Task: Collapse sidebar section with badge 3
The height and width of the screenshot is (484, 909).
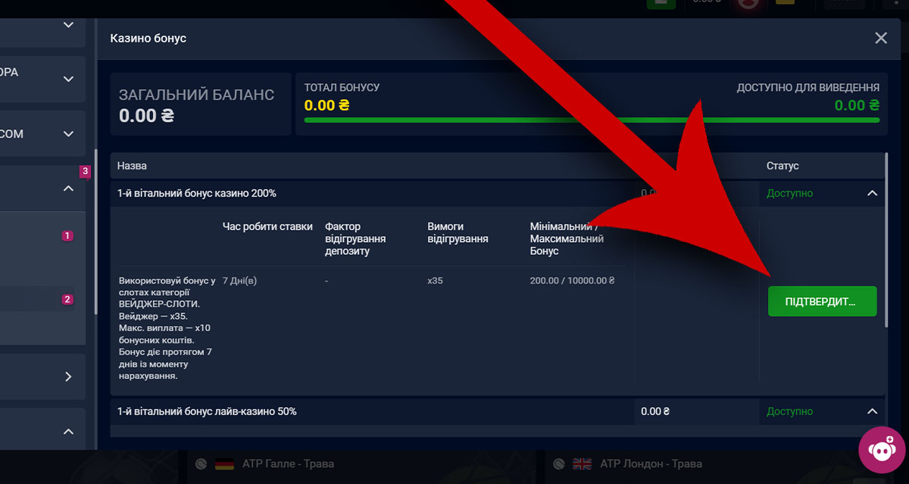Action: (68, 188)
